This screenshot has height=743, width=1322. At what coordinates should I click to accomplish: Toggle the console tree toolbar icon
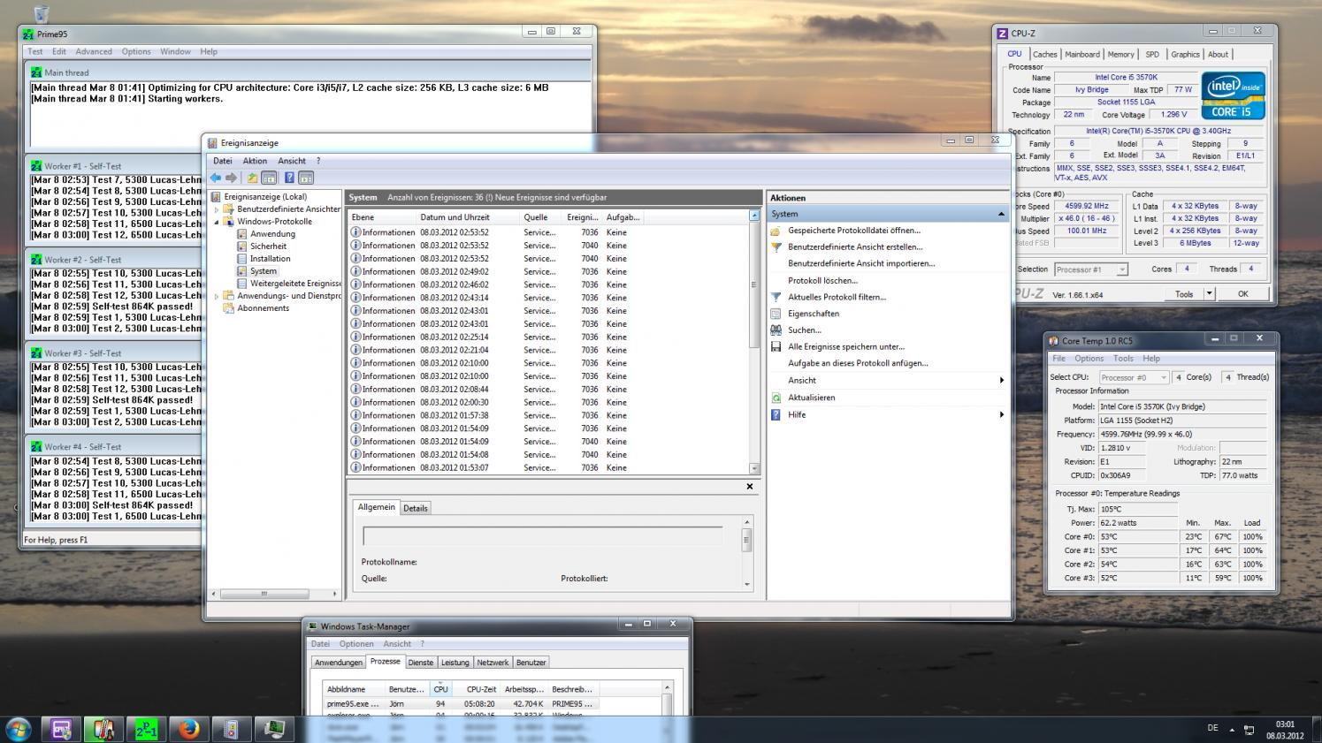coord(269,178)
